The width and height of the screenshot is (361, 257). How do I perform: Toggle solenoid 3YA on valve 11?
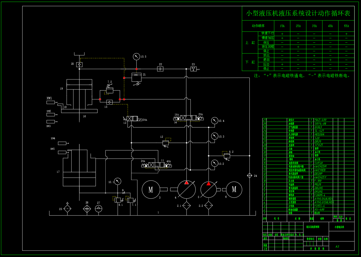(144, 165)
